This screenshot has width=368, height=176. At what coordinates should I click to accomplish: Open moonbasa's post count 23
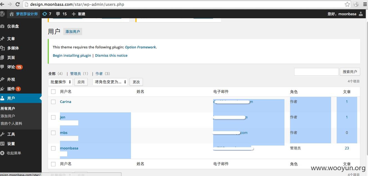tap(347, 148)
